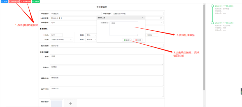The width and height of the screenshot is (242, 107).
Task: Click the 姓名 field containing 张三
Action: [56, 35]
